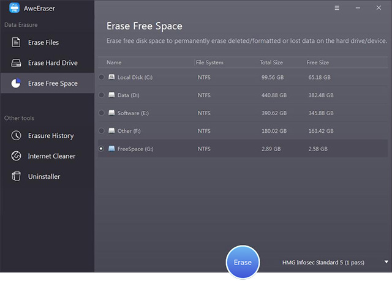
Task: Click NTFS in the Software (E:) row
Action: point(204,113)
